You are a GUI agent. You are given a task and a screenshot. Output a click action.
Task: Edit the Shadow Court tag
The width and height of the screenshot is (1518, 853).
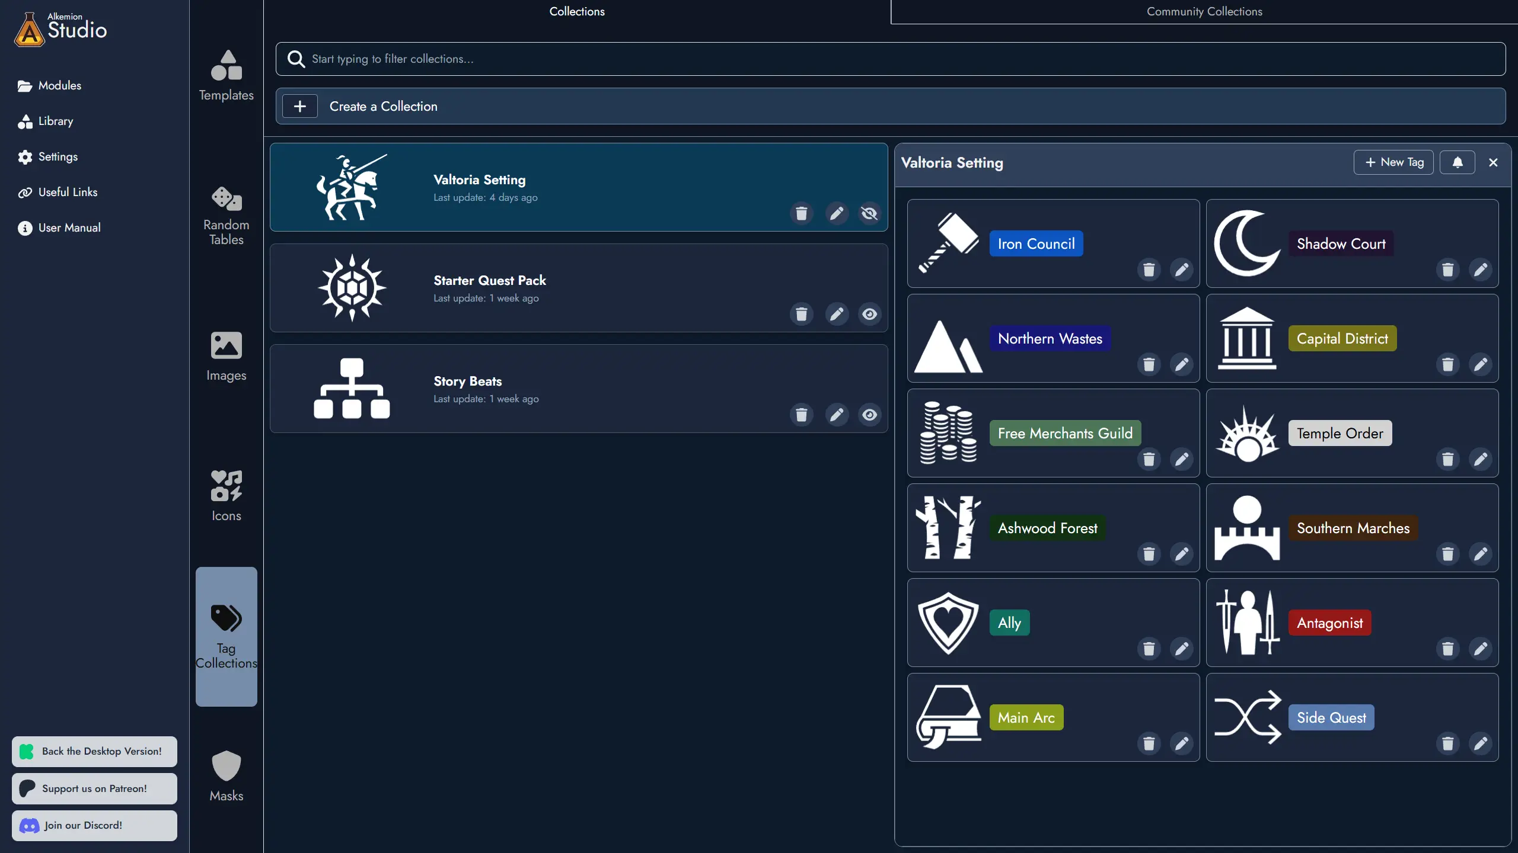click(x=1480, y=270)
